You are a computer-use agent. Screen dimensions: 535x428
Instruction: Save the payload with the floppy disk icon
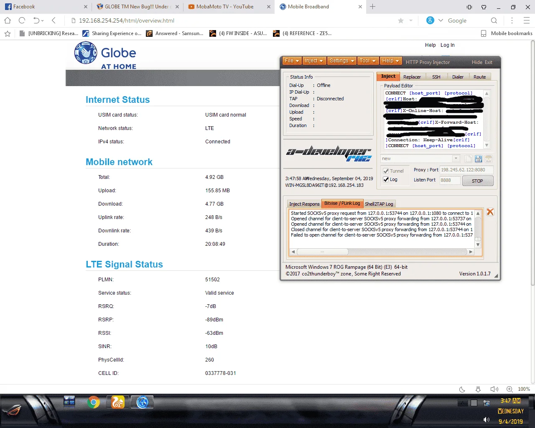(x=479, y=159)
